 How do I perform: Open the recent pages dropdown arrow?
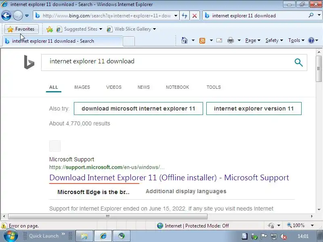coord(27,15)
